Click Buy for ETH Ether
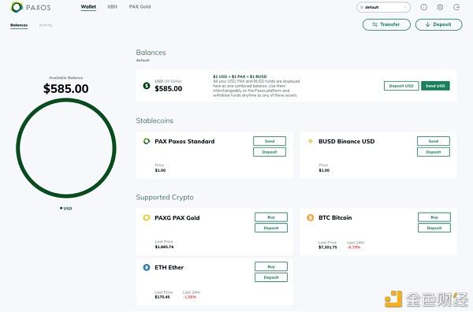473x312 pixels. pos(271,266)
